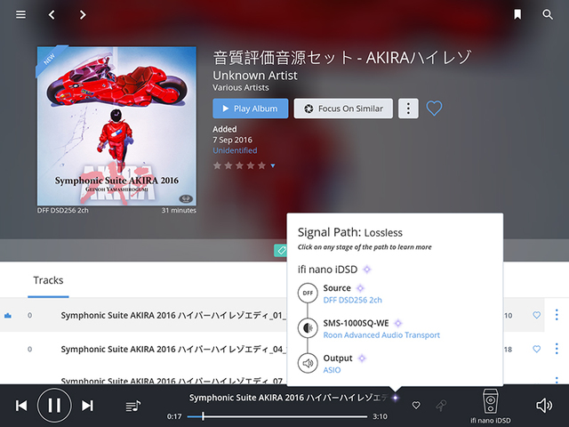The width and height of the screenshot is (569, 427).
Task: Click the Unidentified link
Action: pos(235,150)
